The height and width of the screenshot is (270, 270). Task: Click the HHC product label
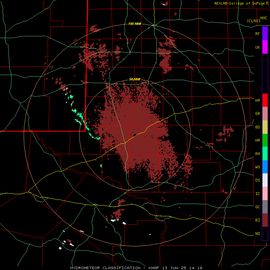(x=264, y=18)
